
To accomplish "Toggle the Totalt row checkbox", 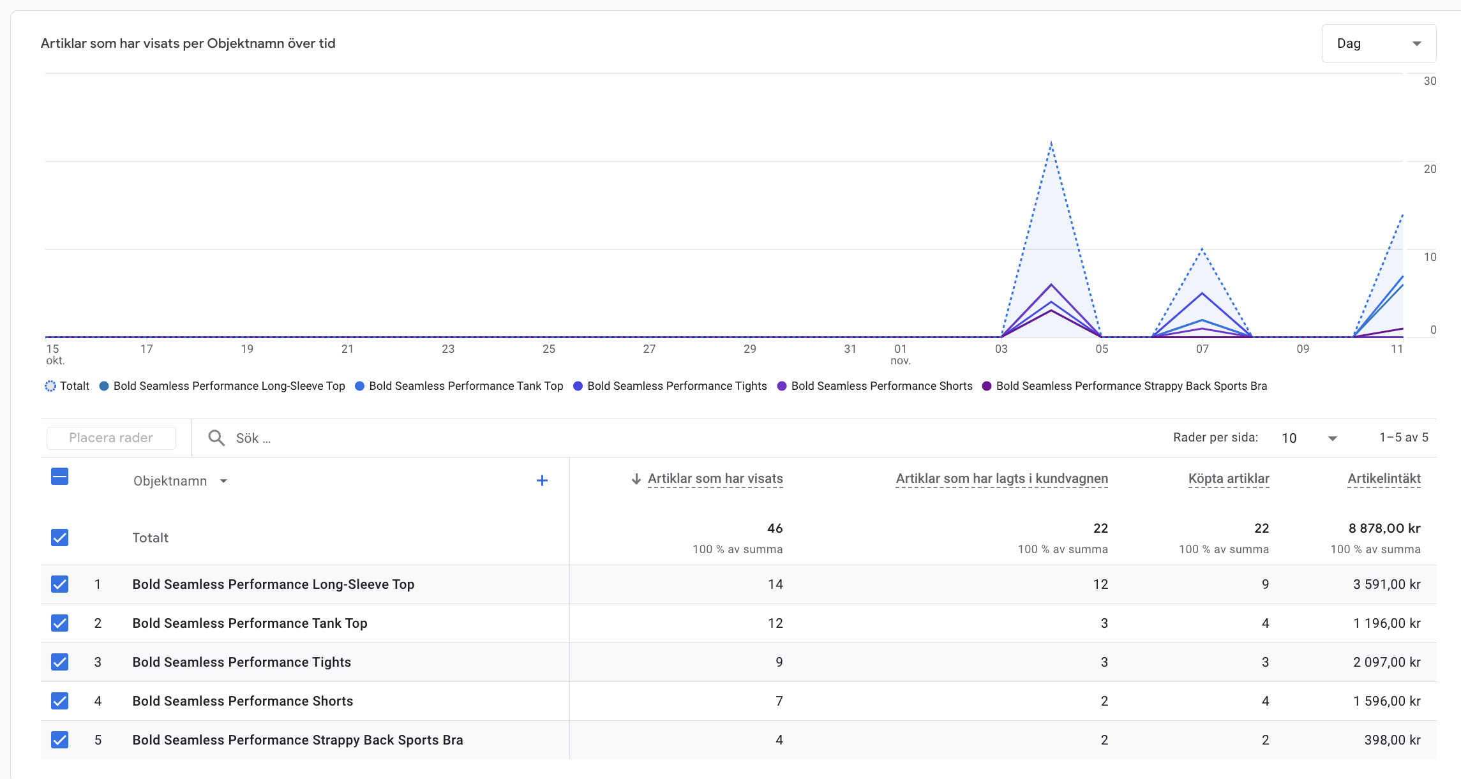I will coord(60,538).
